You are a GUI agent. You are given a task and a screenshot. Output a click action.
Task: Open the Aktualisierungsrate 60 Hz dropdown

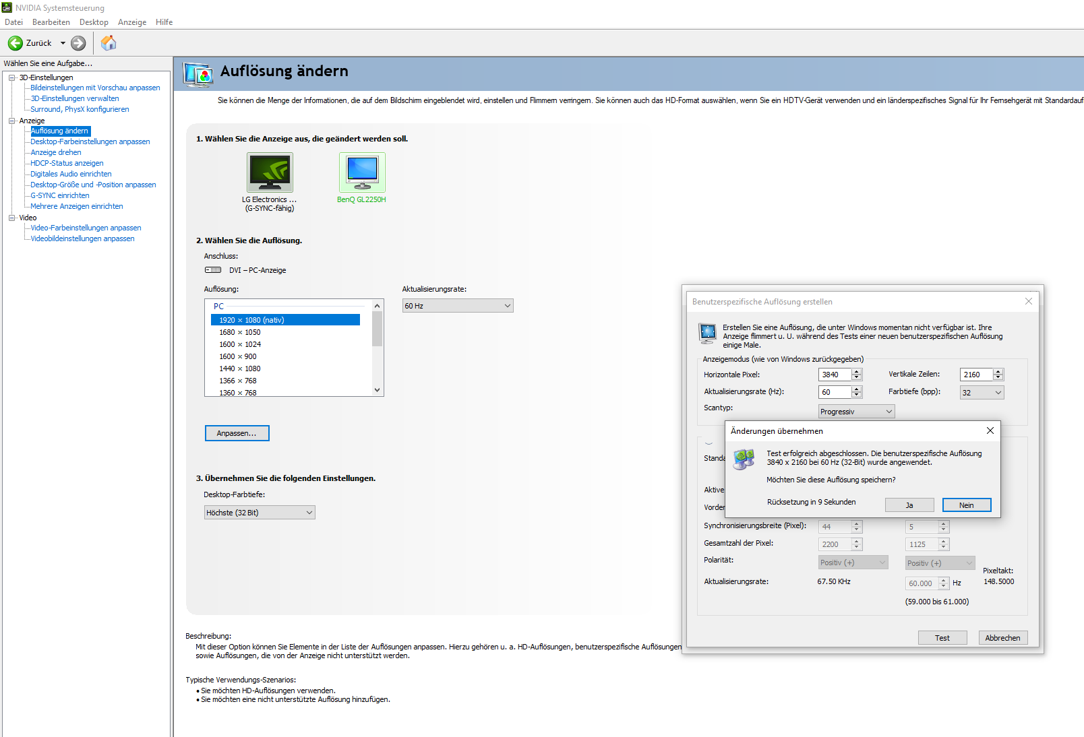[458, 306]
